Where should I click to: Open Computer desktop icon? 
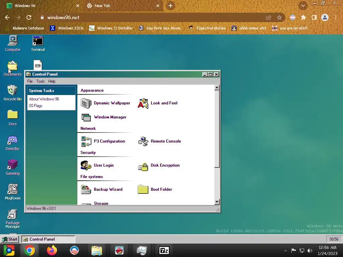[13, 44]
